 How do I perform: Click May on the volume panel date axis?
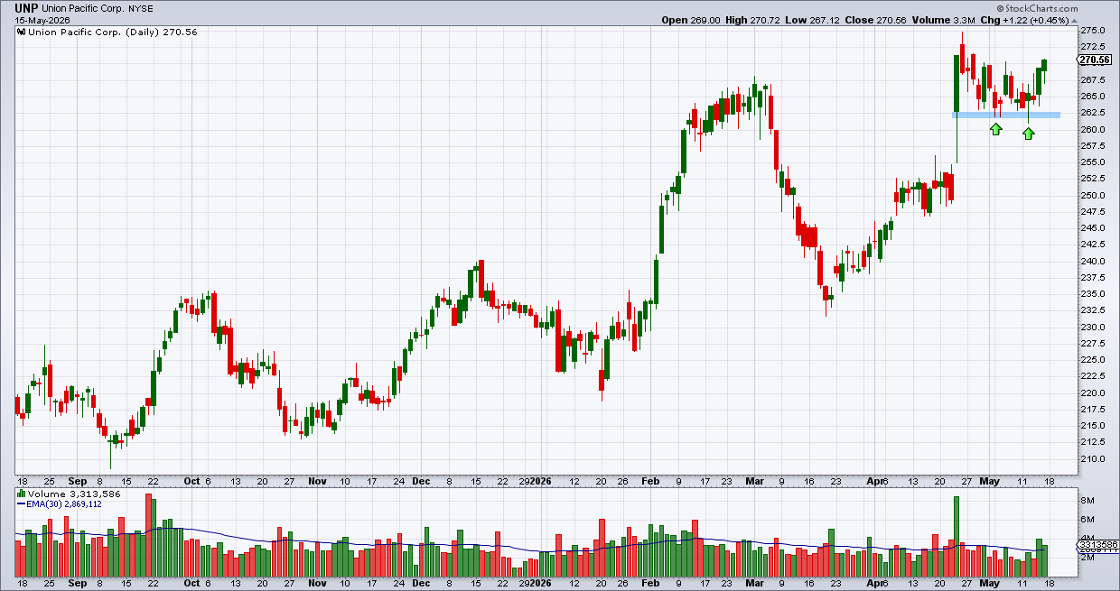[x=991, y=583]
